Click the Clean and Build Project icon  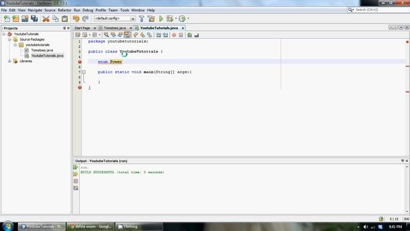[x=151, y=19]
